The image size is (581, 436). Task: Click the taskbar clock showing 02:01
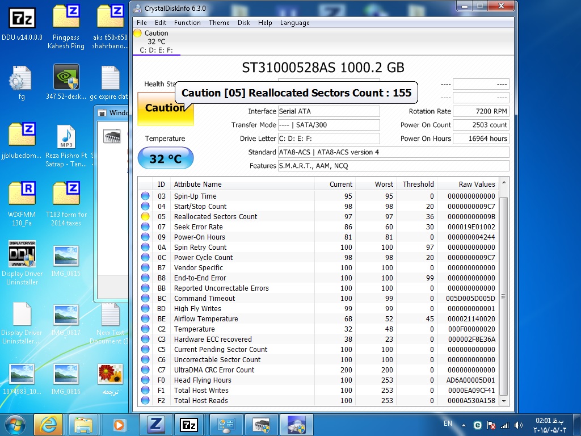pos(549,425)
